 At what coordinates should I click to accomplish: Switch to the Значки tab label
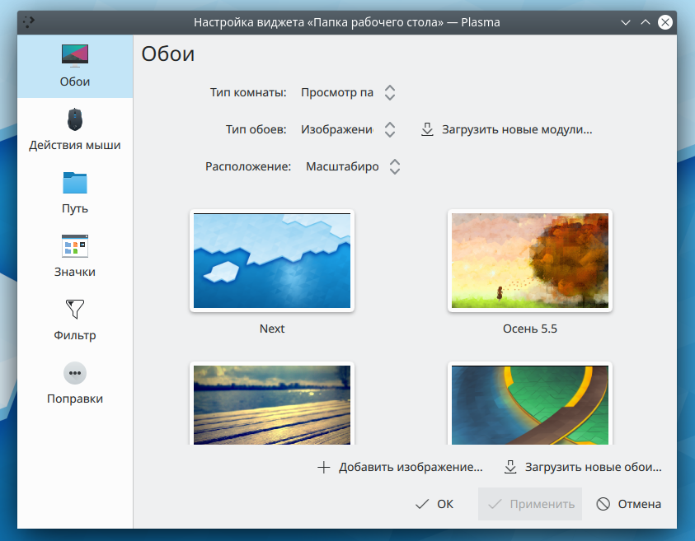pos(75,272)
